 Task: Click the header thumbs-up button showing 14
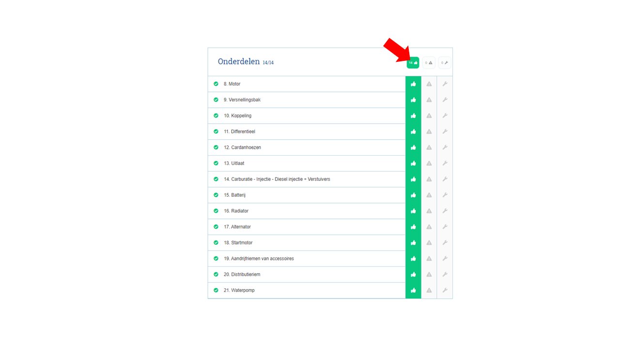click(x=413, y=63)
